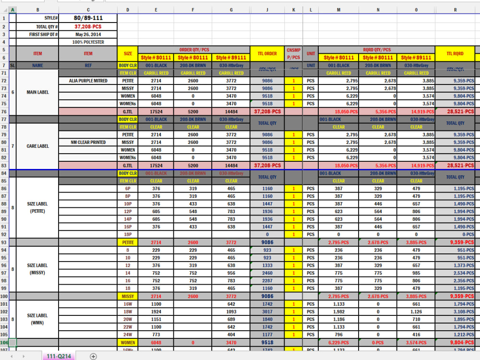This screenshot has width=480, height=360.
Task: Select SIZE LABEL (PETITE) cell
Action: tap(37, 207)
